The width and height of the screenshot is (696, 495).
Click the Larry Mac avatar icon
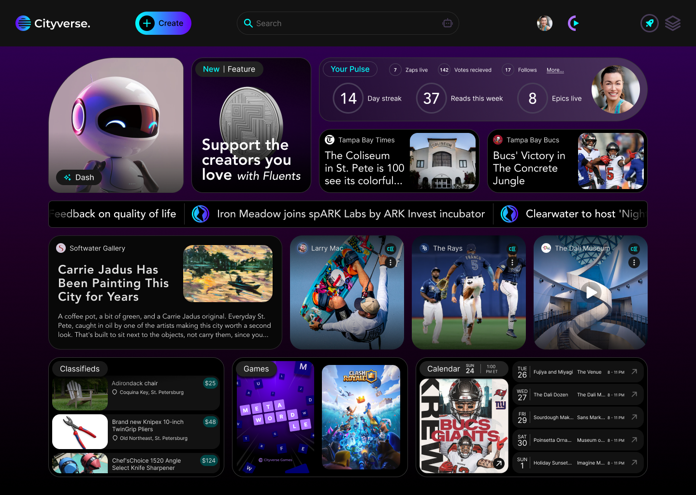tap(303, 248)
